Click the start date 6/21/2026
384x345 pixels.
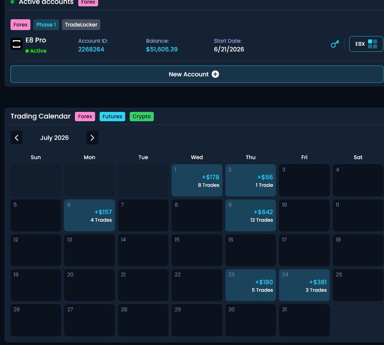(x=229, y=49)
